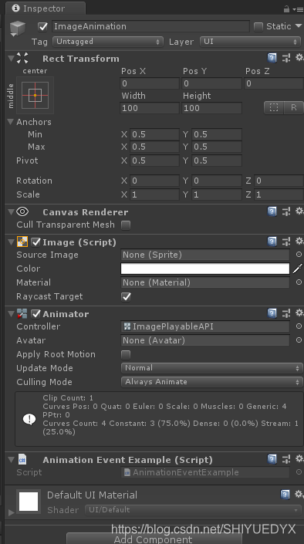Open the Layer dropdown showing UI
Screen dimensions: 304x544
(x=250, y=42)
